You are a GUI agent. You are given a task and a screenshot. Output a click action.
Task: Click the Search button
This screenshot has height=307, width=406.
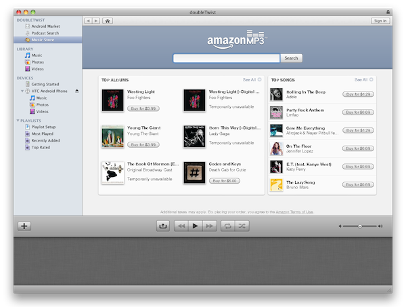pos(291,58)
